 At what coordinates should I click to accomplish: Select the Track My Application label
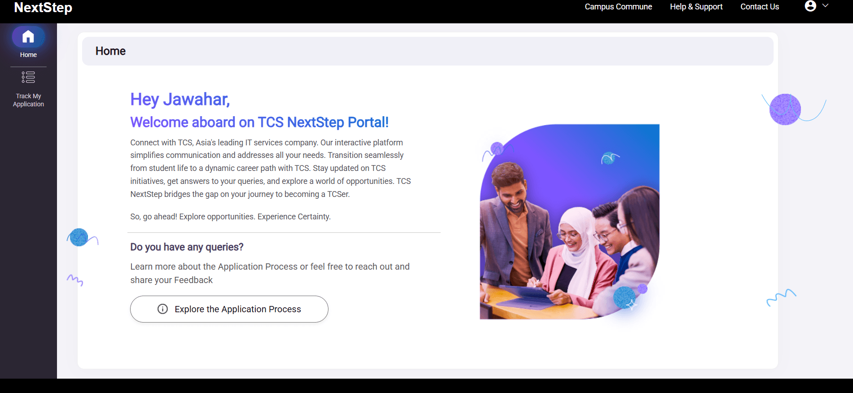[x=28, y=100]
